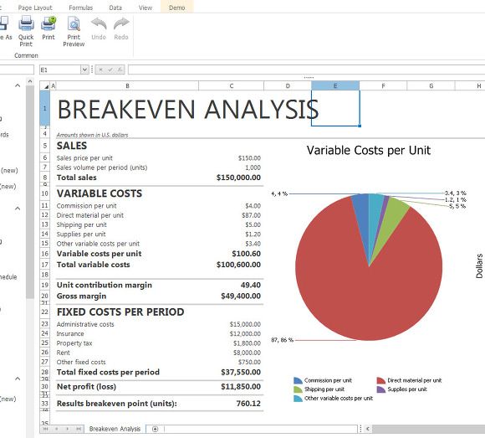485x438 pixels.
Task: Click the formula bar resize dots handle
Action: 309,77
